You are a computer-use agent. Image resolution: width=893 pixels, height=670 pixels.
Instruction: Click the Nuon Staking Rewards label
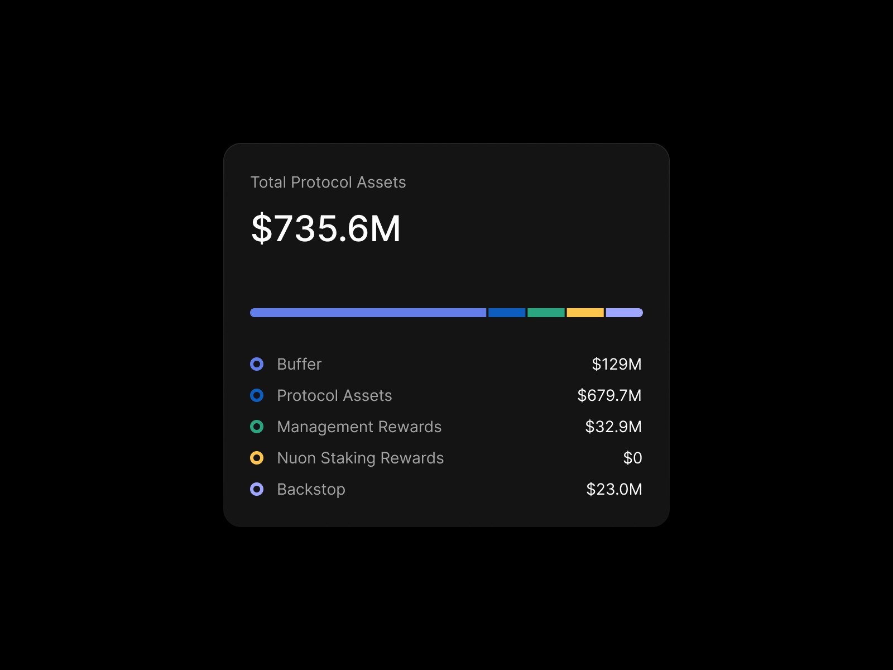click(x=361, y=458)
